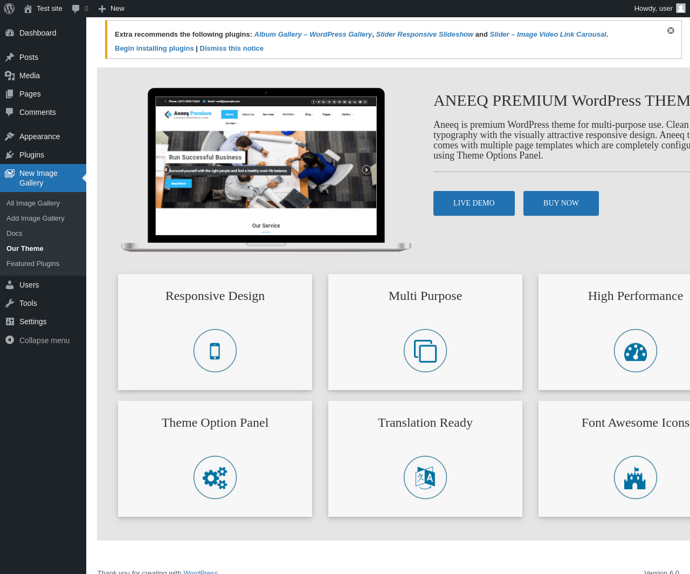Click Begin installing plugins link
The image size is (690, 574).
154,49
